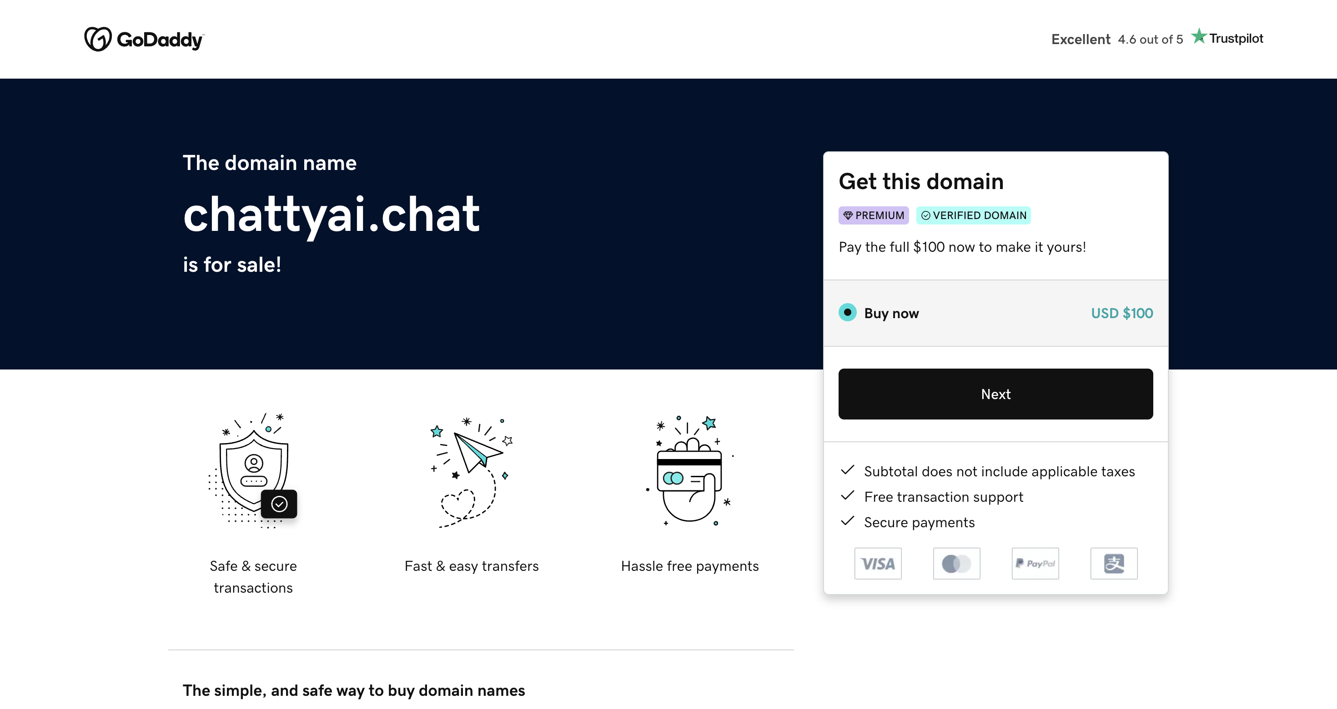Select the Buy now radio button
Image resolution: width=1337 pixels, height=709 pixels.
point(847,313)
